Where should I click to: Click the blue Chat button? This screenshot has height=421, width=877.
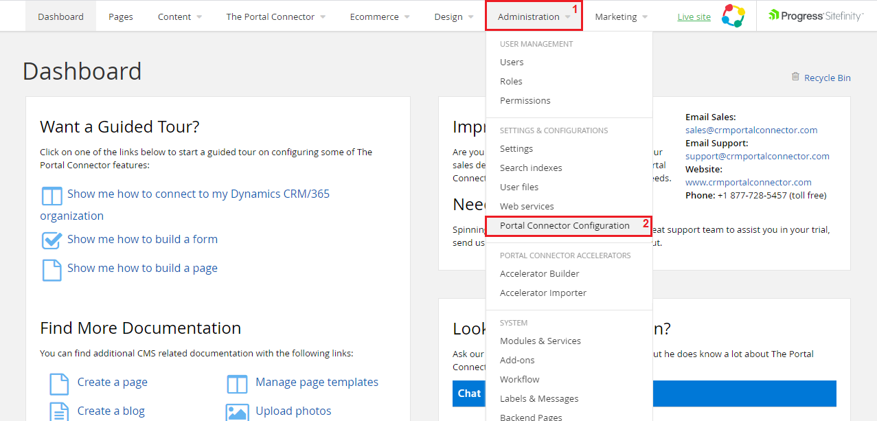[x=644, y=394]
